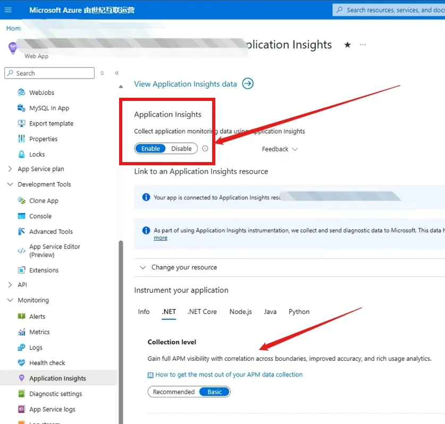Screen dimensions: 445x424
Task: Choose Recommended collection level
Action: (174, 392)
